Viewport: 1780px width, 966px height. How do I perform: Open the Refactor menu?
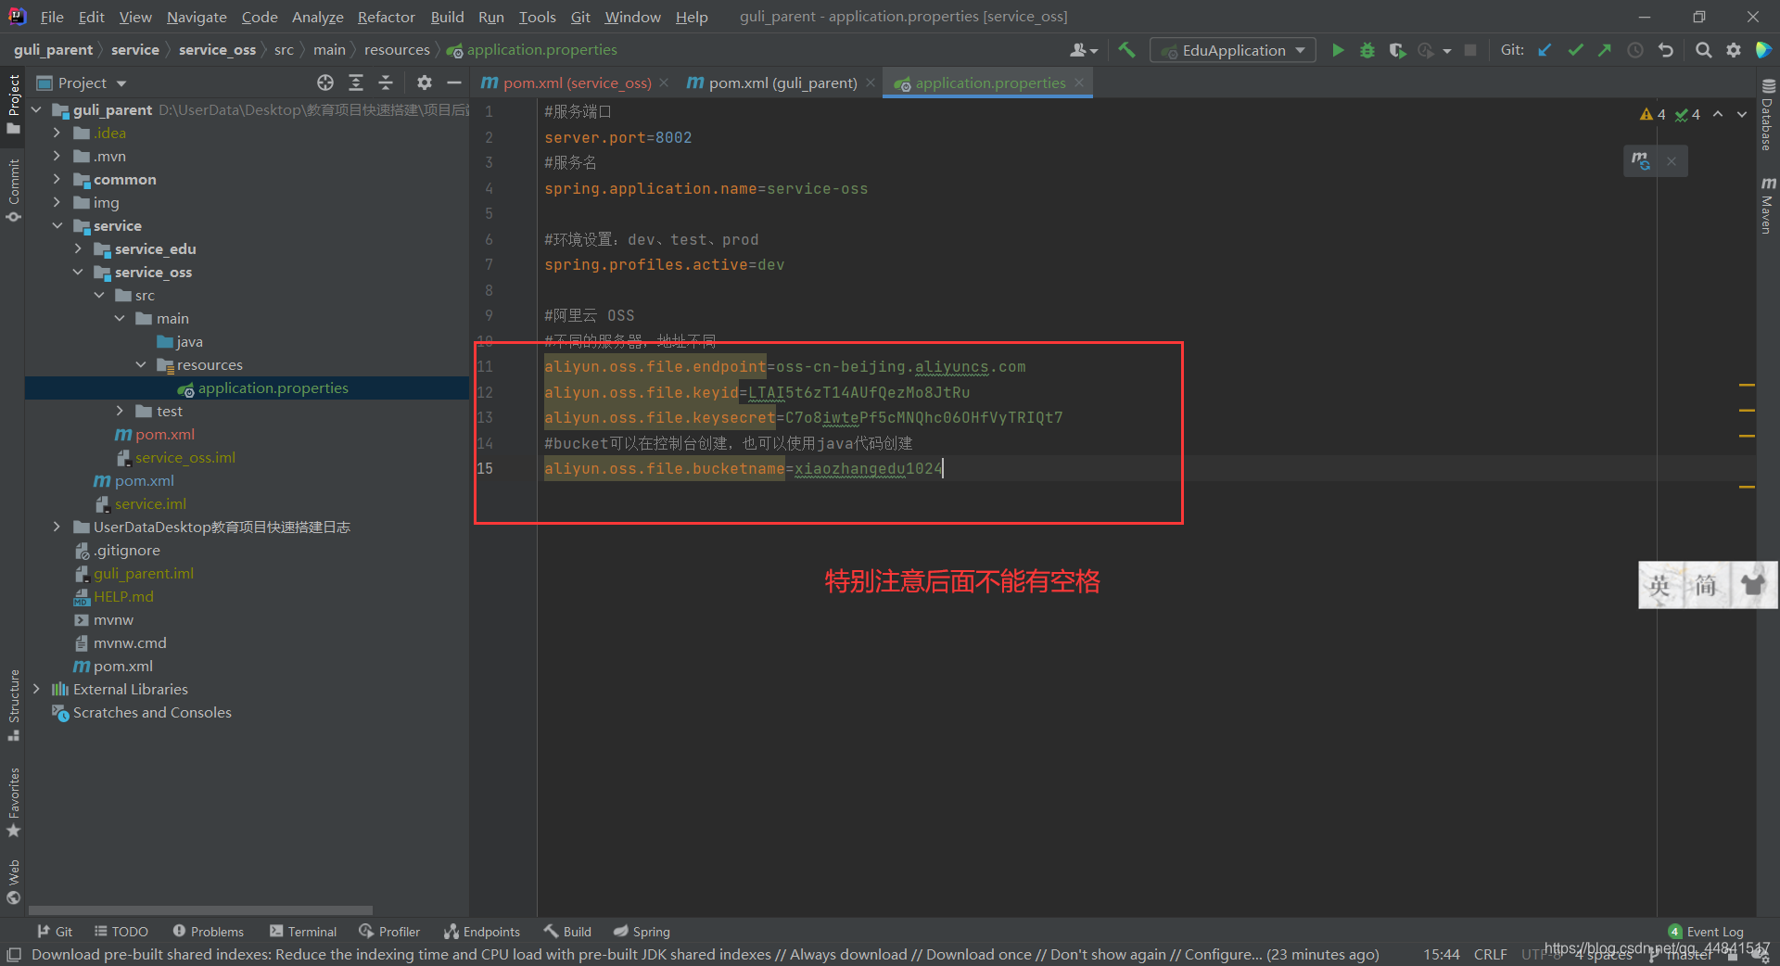386,17
